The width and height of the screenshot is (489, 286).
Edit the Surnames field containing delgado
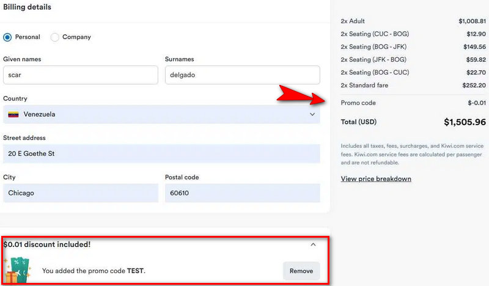pyautogui.click(x=242, y=75)
